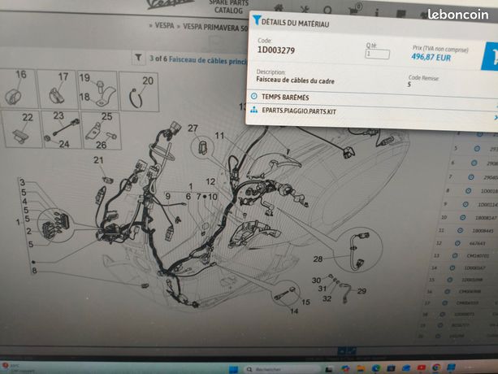Click the home icon in catalog header
This screenshot has width=498, height=374.
(279, 9)
